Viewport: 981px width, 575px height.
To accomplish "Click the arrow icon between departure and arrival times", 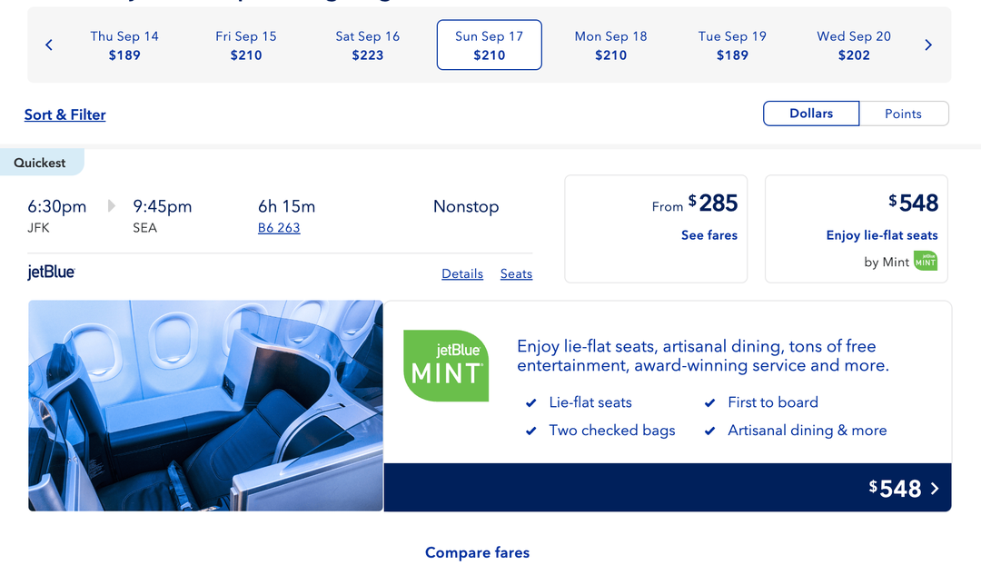I will point(111,205).
